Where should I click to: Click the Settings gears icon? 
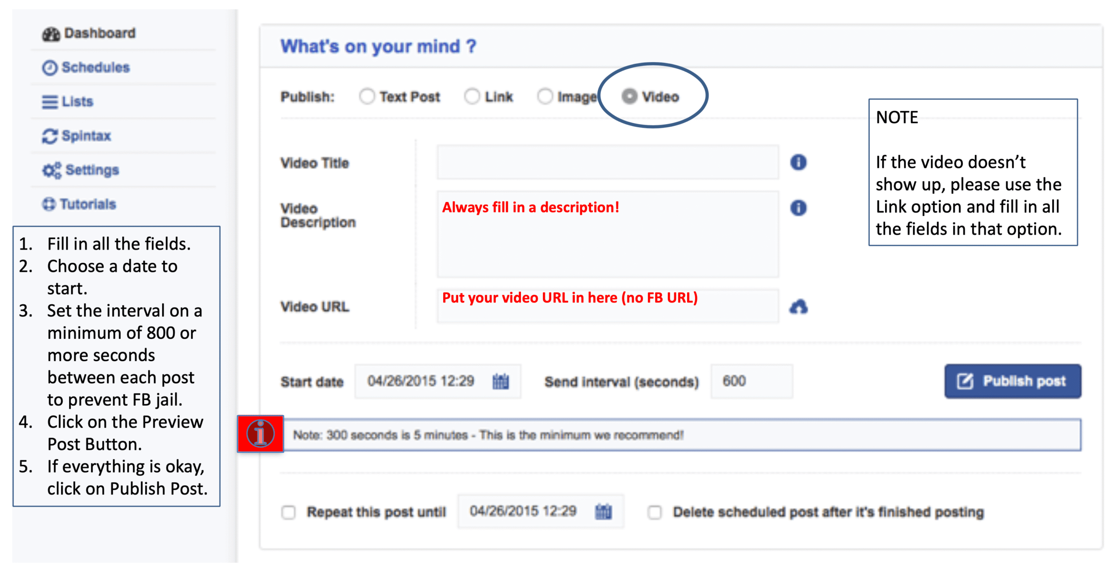[x=52, y=170]
